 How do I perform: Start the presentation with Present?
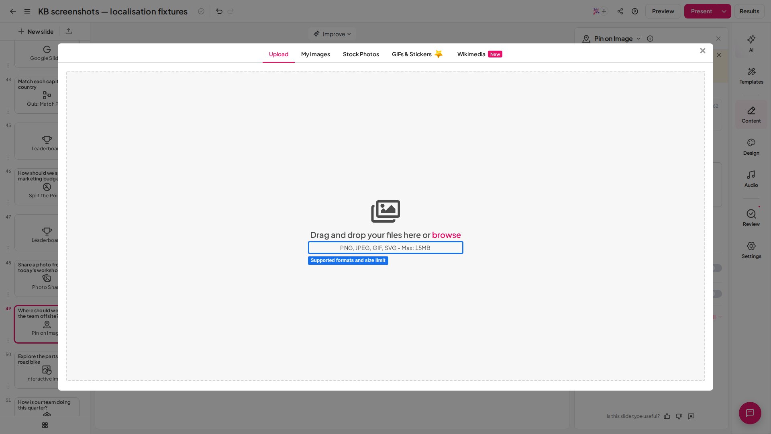pos(701,11)
